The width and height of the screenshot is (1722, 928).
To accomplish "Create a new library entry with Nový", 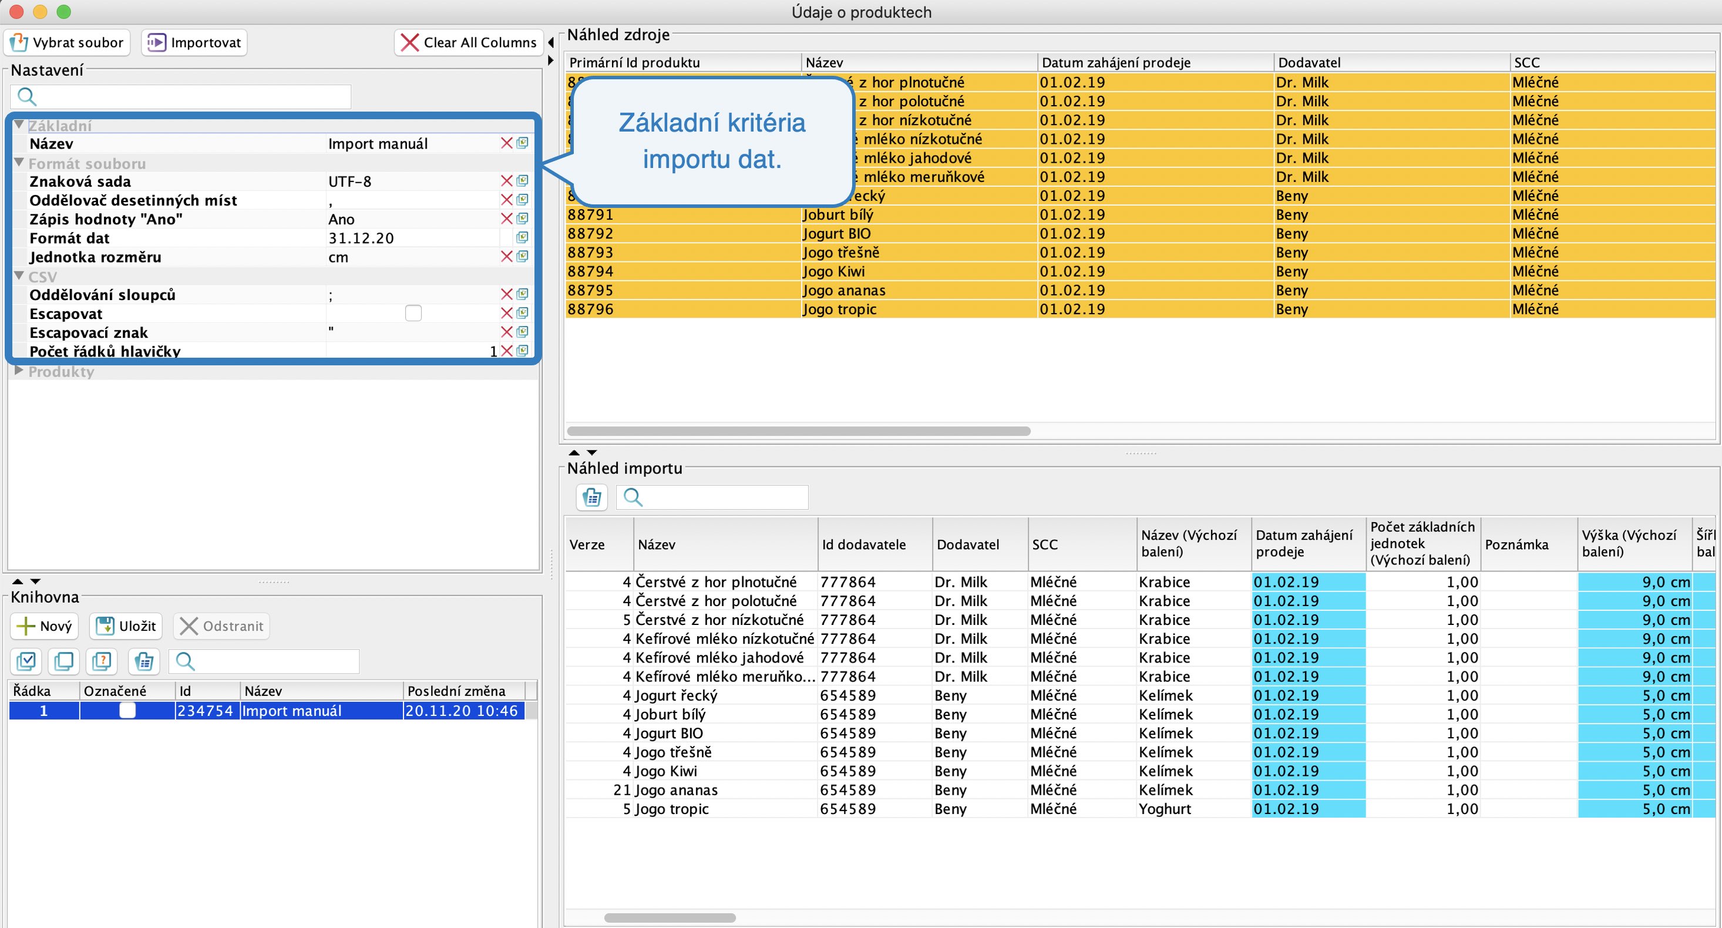I will [x=45, y=626].
